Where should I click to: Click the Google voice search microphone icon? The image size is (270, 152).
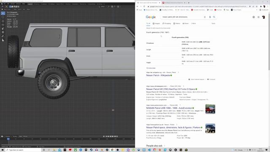coord(210,17)
